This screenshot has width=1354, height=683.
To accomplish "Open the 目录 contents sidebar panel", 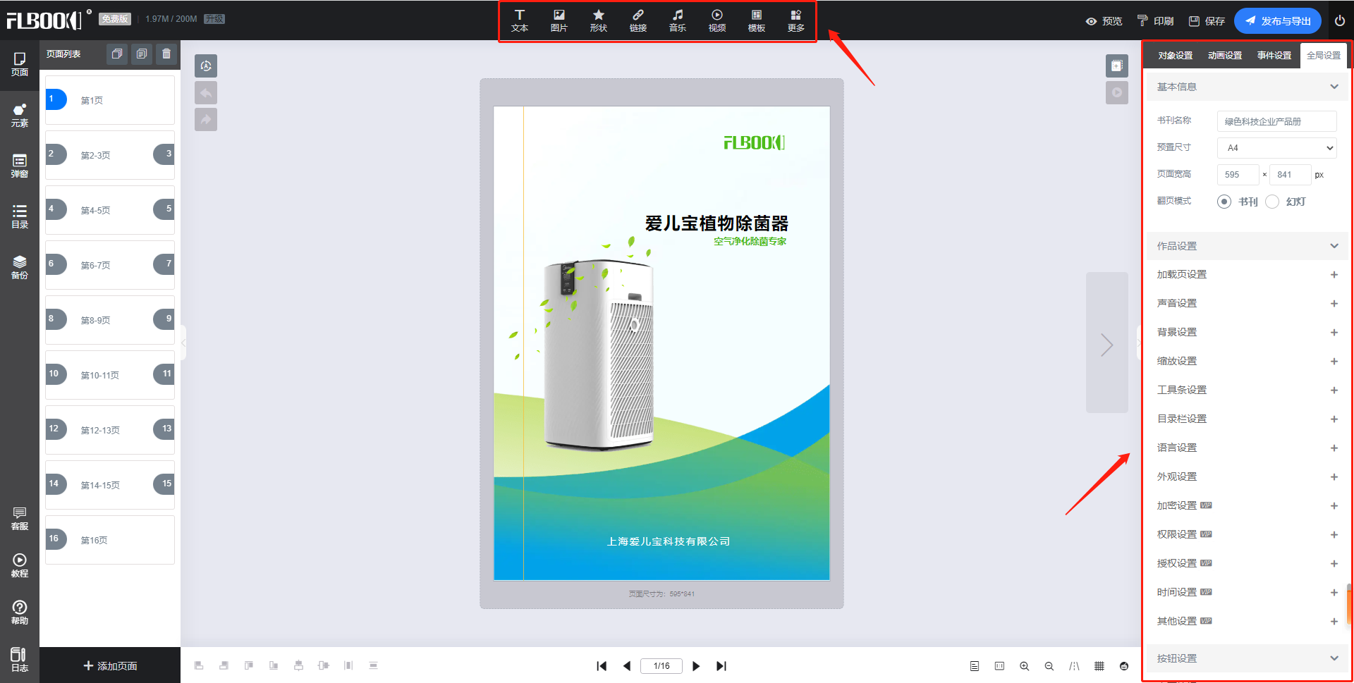I will click(20, 217).
